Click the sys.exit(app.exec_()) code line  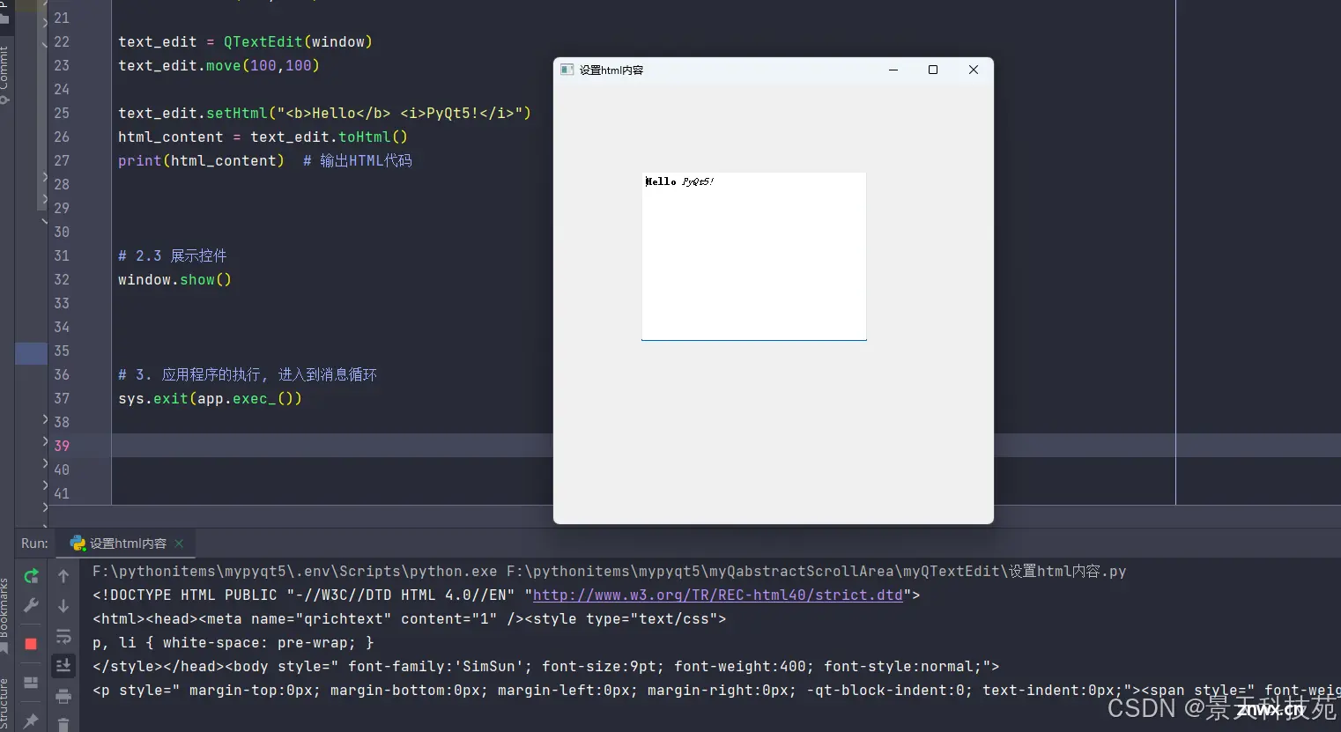(210, 399)
